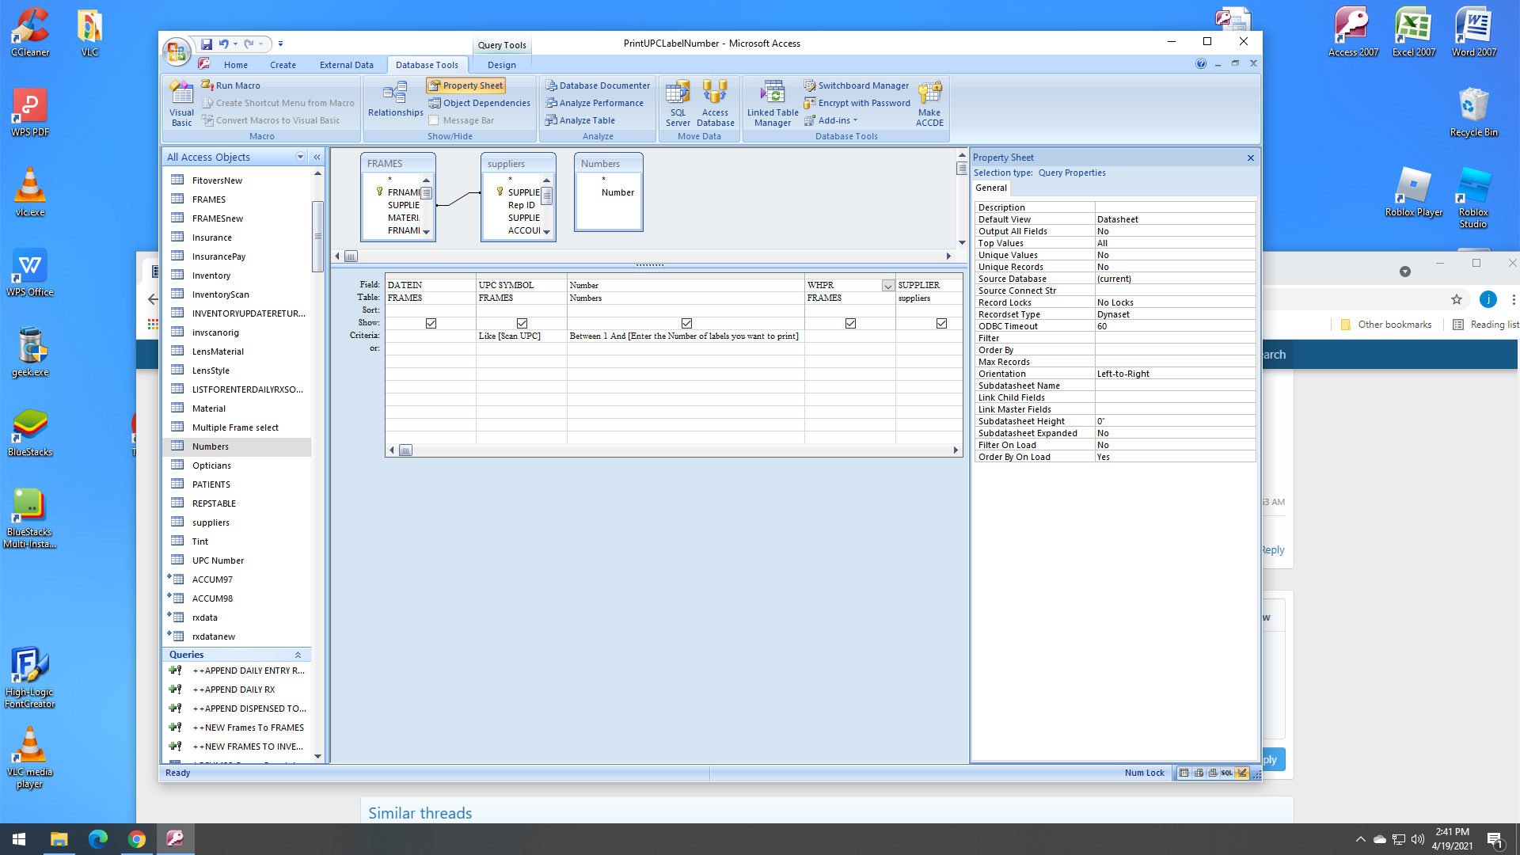
Task: Click the UPC SYMBOL criteria cell
Action: (x=521, y=336)
